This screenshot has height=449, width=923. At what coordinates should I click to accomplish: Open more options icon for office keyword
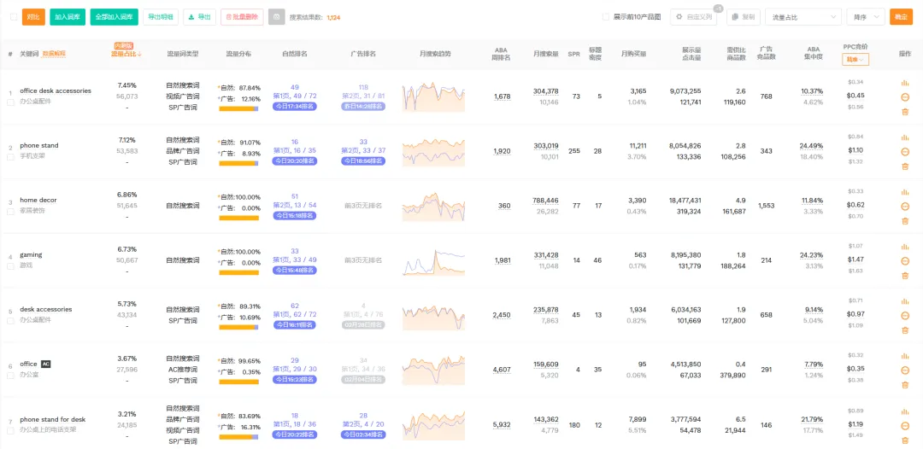905,370
